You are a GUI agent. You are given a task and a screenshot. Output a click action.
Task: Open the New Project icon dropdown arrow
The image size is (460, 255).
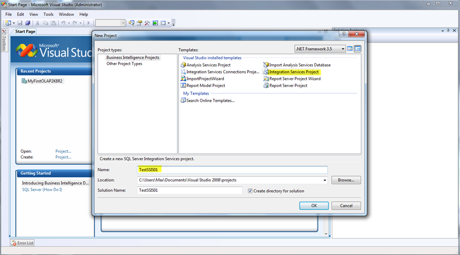click(14, 23)
